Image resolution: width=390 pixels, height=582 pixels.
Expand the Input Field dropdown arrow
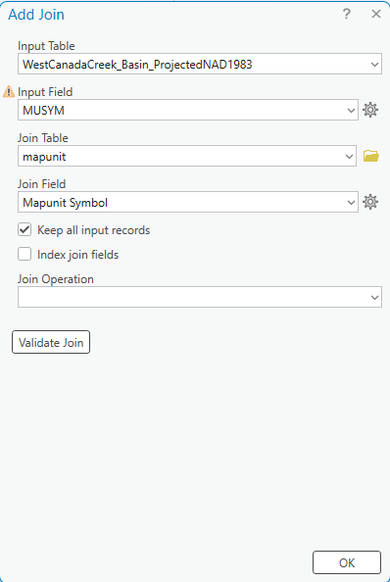coord(351,111)
